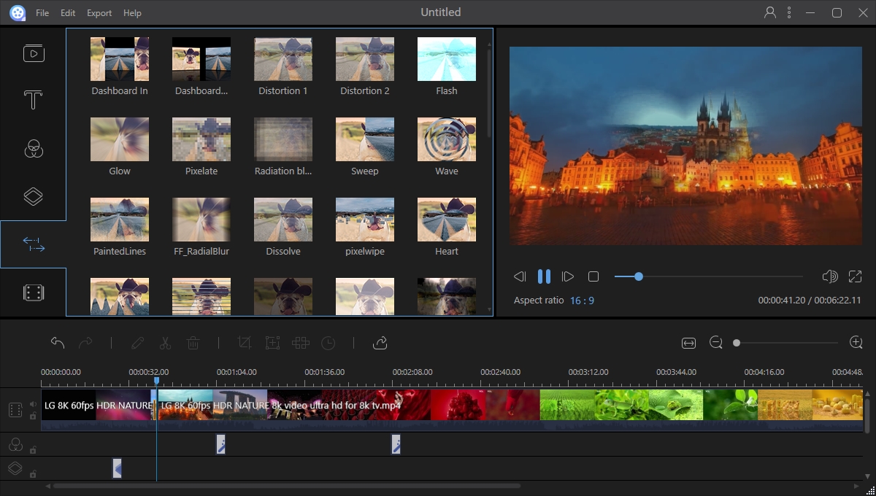Zoom out the timeline with minus magnifier

tap(716, 343)
